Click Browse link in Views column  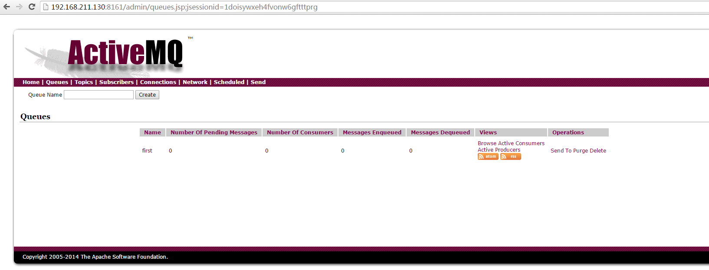(x=487, y=143)
